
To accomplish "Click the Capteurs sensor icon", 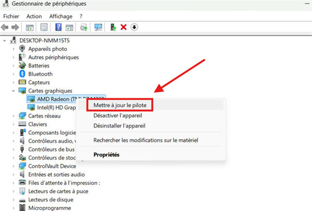I will click(22, 82).
